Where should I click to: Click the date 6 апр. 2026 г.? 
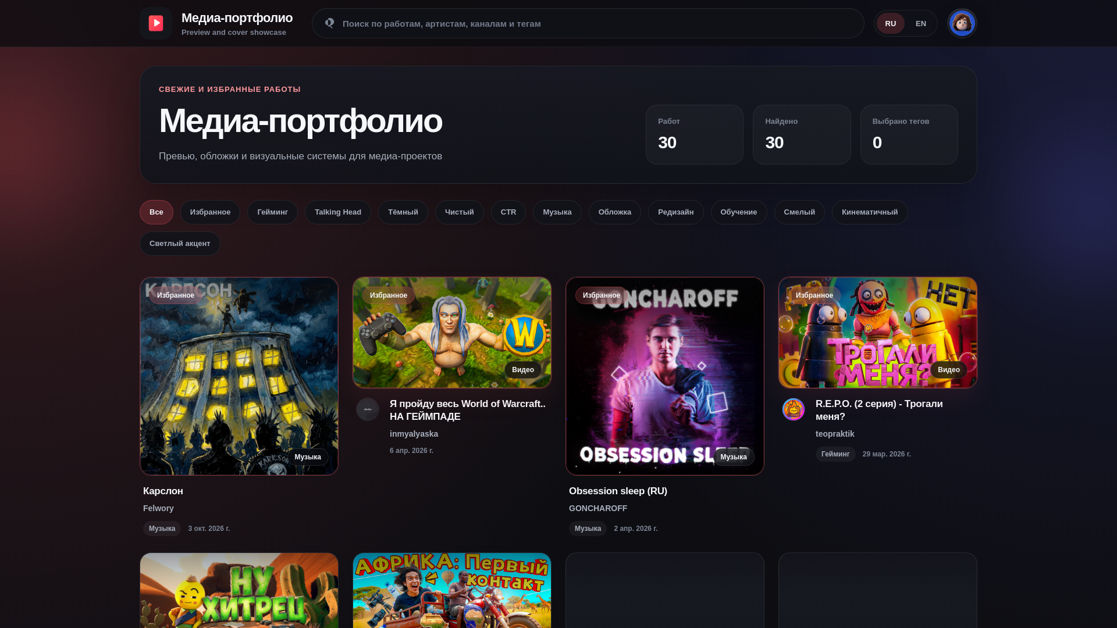[x=411, y=451]
